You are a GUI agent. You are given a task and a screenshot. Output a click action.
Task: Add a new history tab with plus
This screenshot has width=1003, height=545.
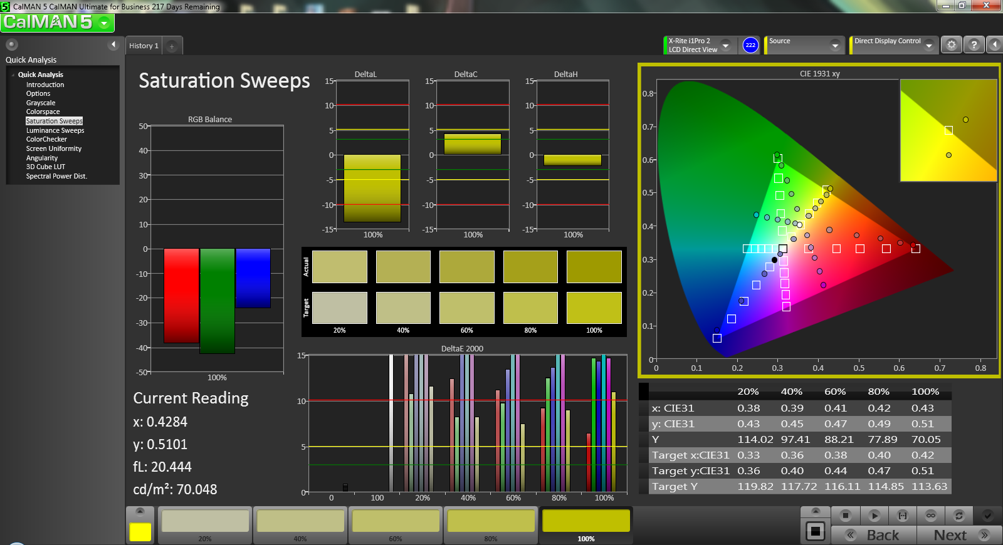point(172,46)
